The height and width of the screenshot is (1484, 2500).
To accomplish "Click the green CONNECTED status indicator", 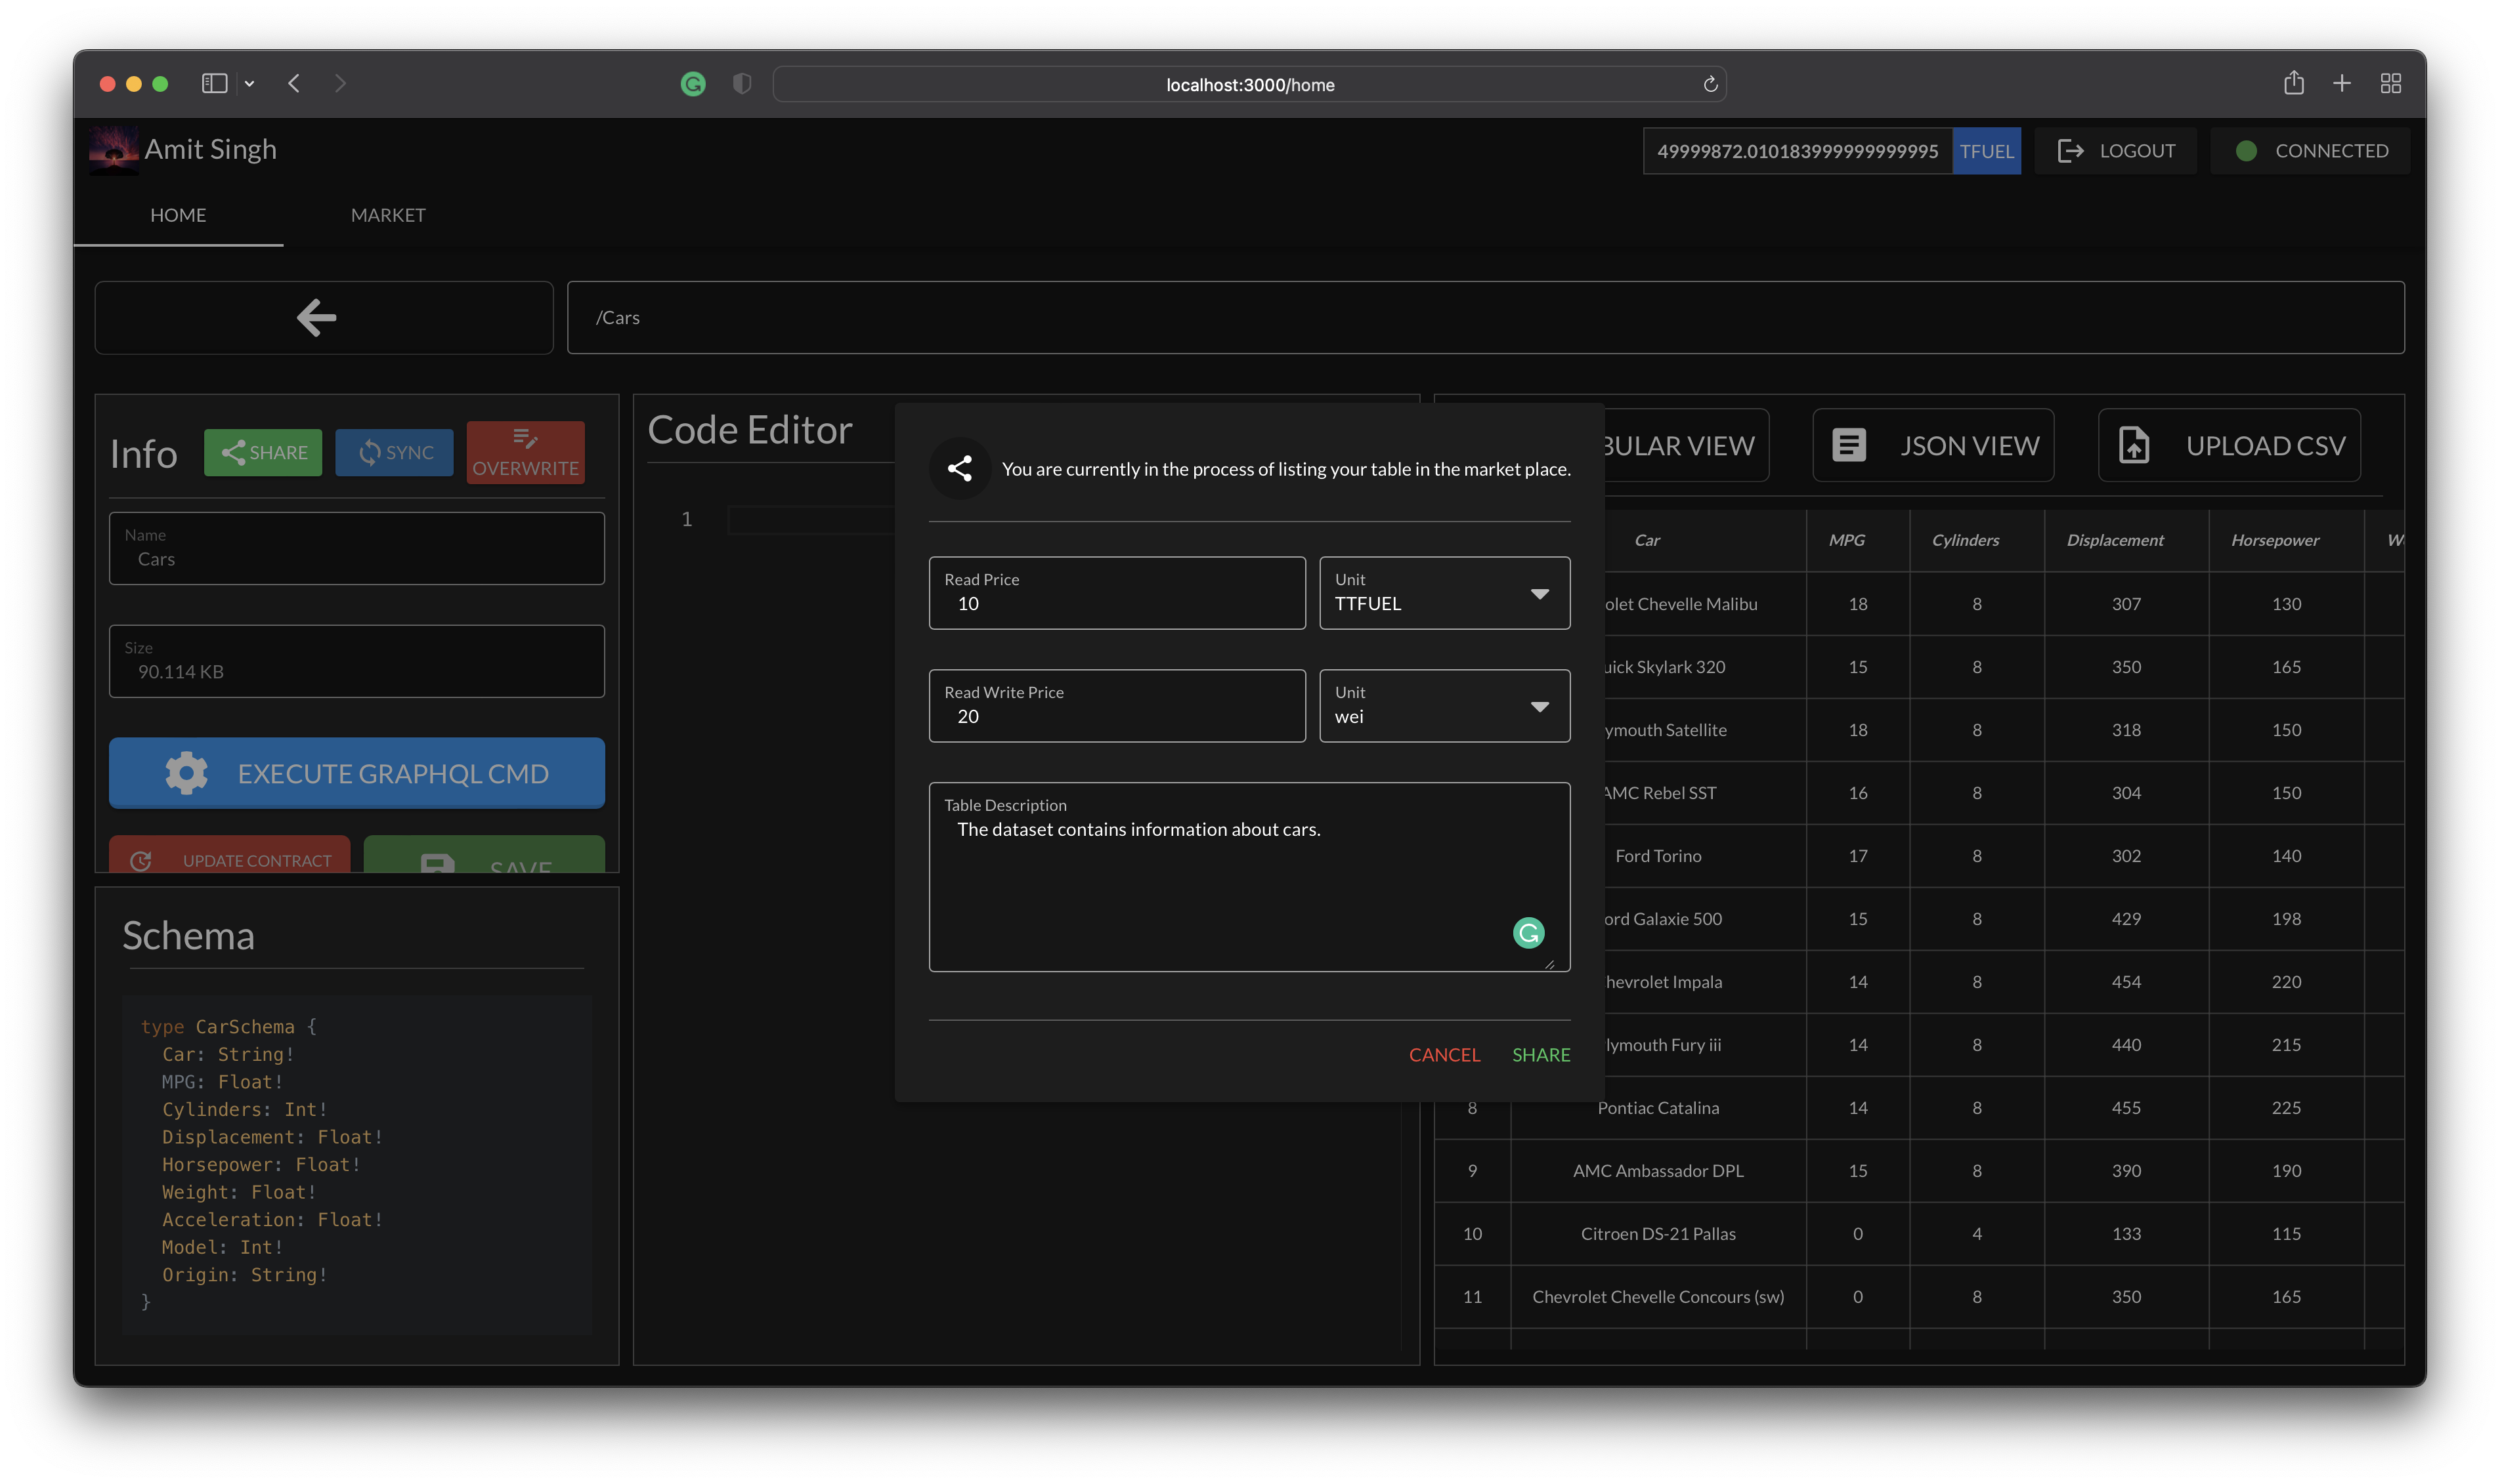I will click(2246, 151).
